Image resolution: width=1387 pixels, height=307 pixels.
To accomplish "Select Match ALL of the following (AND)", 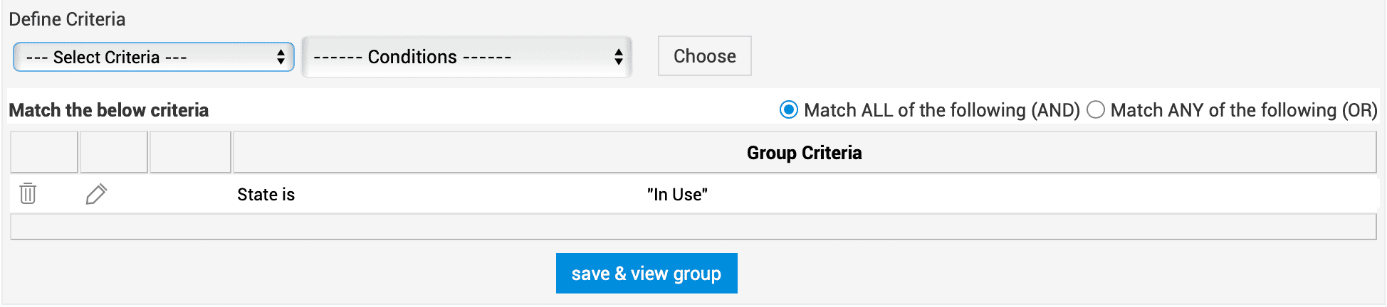I will click(788, 110).
